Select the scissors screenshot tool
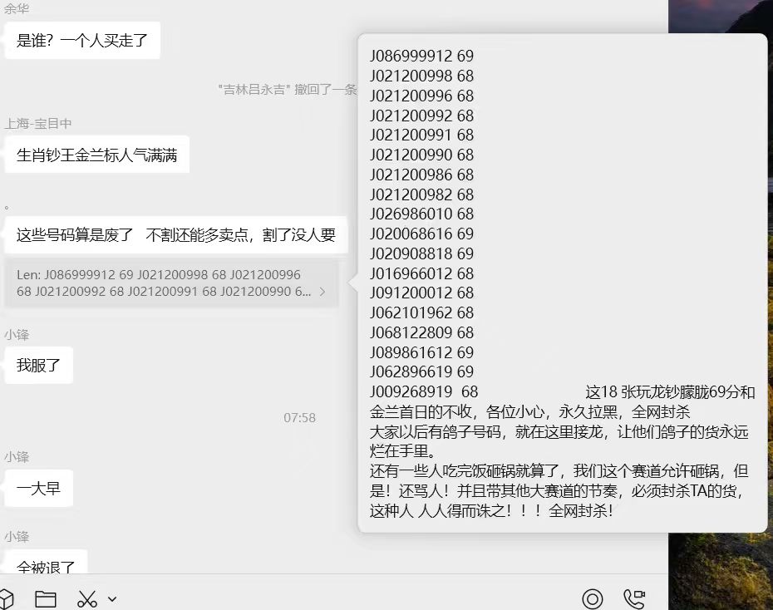The height and width of the screenshot is (610, 773). pyautogui.click(x=87, y=598)
